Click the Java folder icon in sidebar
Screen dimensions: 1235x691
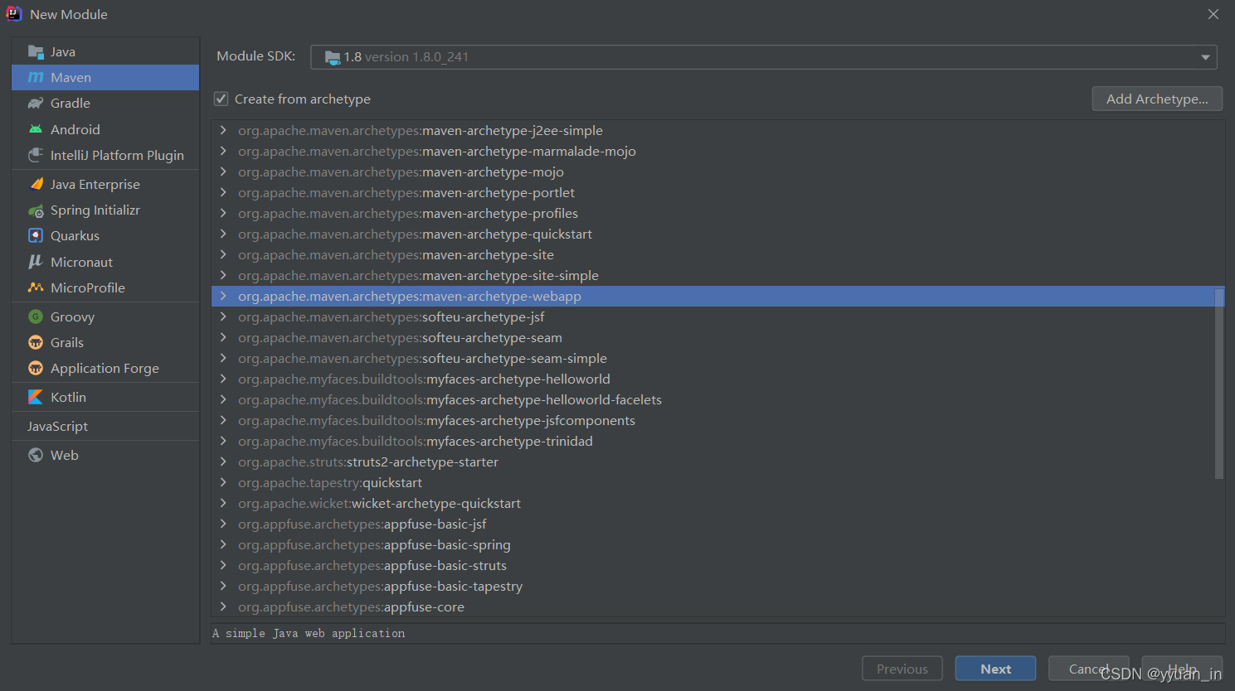coord(36,52)
